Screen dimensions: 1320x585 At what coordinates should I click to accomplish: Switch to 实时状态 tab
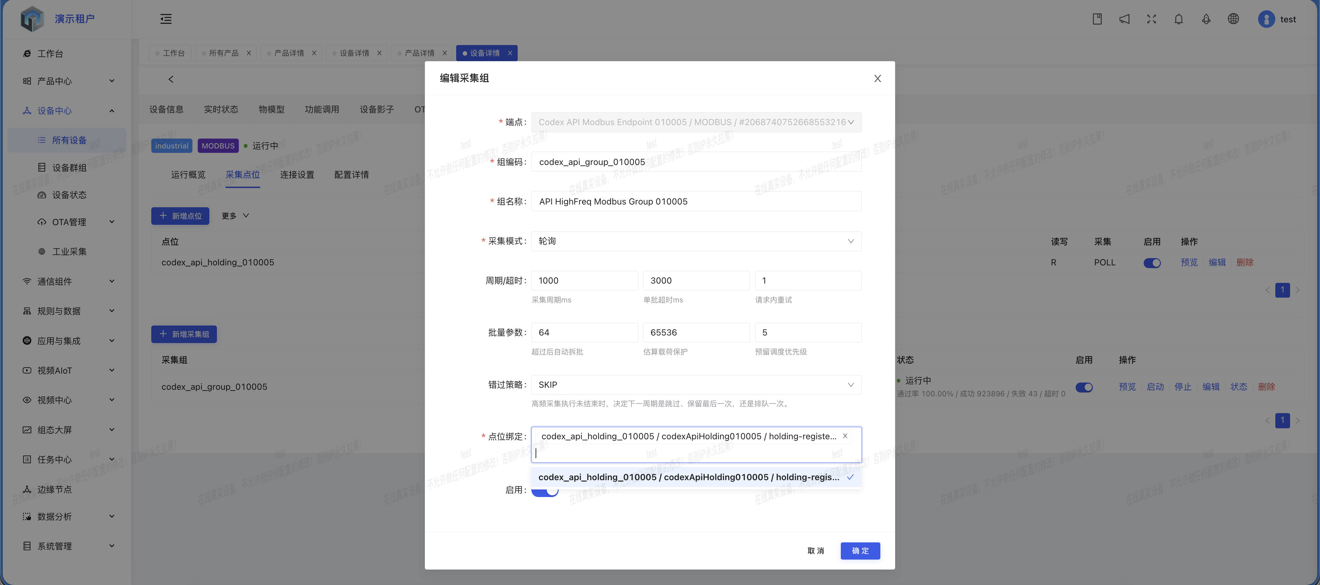pyautogui.click(x=221, y=109)
